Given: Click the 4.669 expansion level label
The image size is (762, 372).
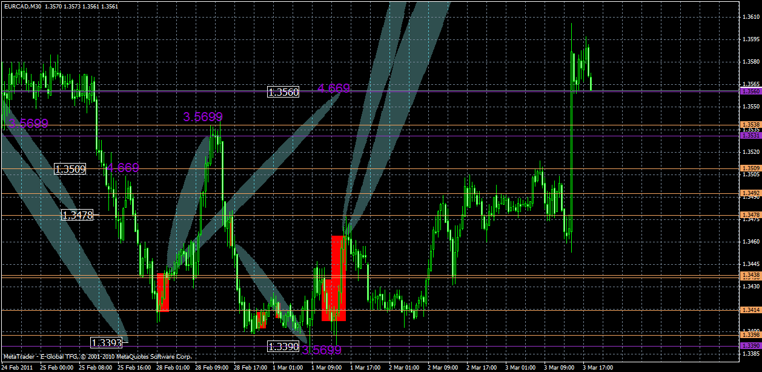Looking at the screenshot, I should (x=334, y=88).
